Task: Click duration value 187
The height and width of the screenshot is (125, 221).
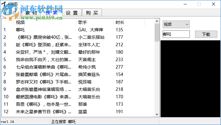Action: 119,82
